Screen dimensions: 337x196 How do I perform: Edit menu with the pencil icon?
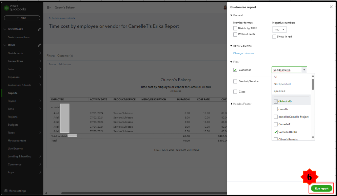click(39, 45)
